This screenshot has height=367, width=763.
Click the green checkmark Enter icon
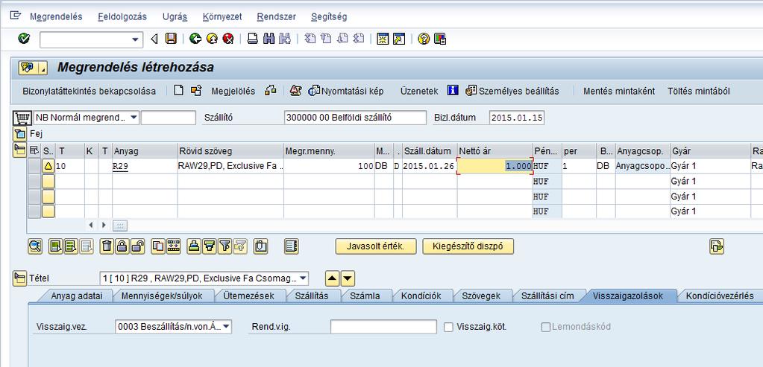point(24,39)
